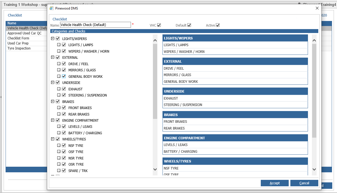The image size is (337, 193).
Task: Click the tree panel scroll down arrow
Action: click(x=155, y=169)
